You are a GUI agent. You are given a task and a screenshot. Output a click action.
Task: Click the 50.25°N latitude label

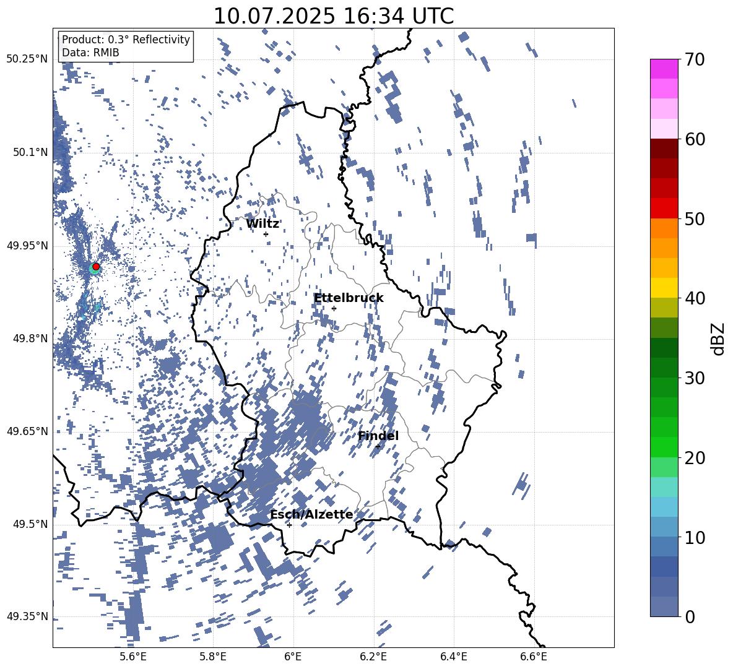pyautogui.click(x=28, y=59)
